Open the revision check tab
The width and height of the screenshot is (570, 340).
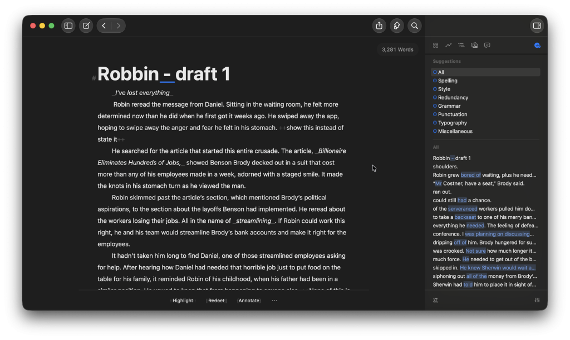(537, 46)
